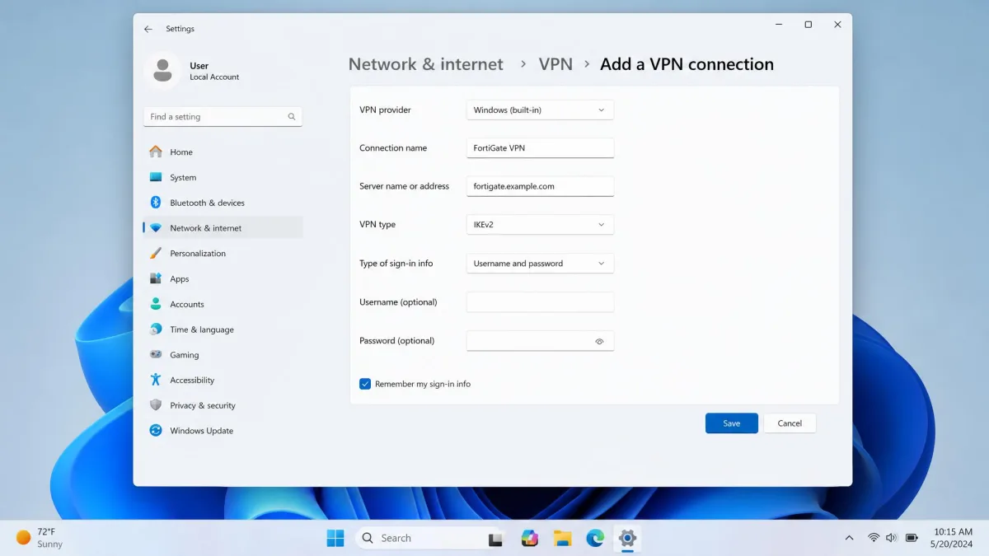Open the VPN type dropdown
Image resolution: width=989 pixels, height=556 pixels.
(x=540, y=225)
